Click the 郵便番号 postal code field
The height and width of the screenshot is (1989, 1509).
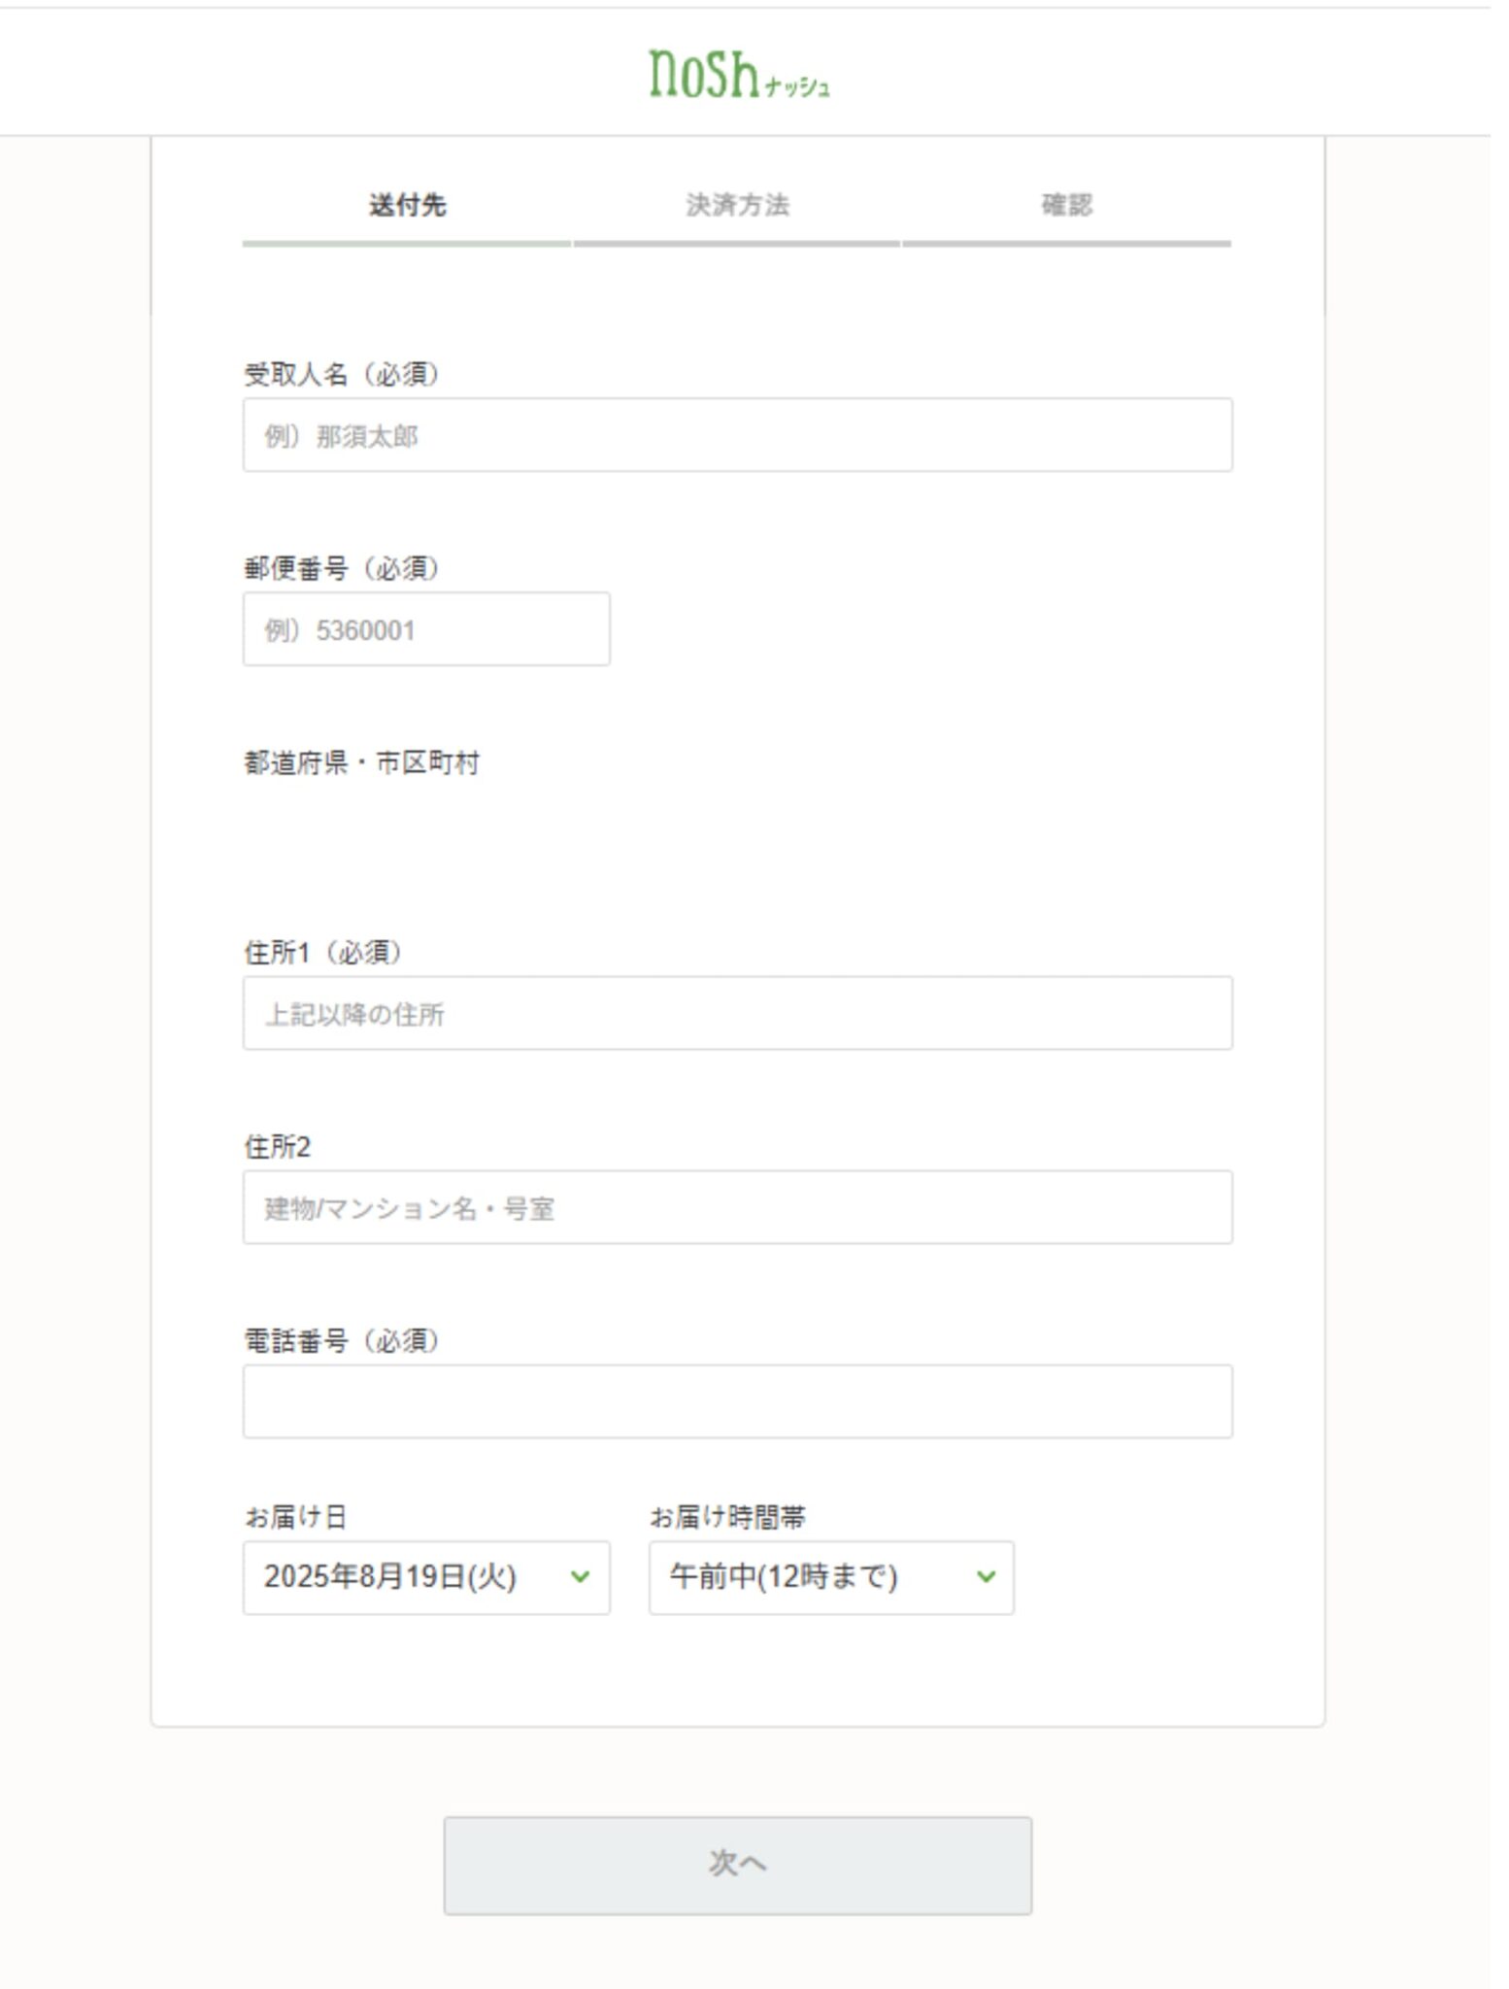tap(425, 629)
